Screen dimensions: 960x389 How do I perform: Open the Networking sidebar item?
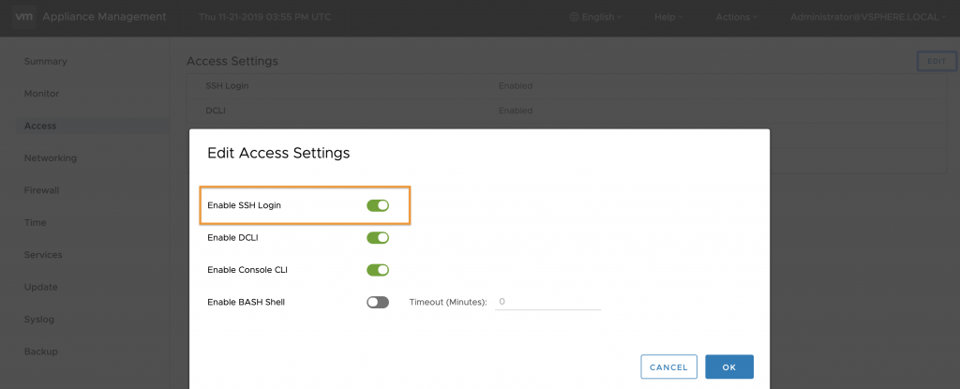[51, 158]
